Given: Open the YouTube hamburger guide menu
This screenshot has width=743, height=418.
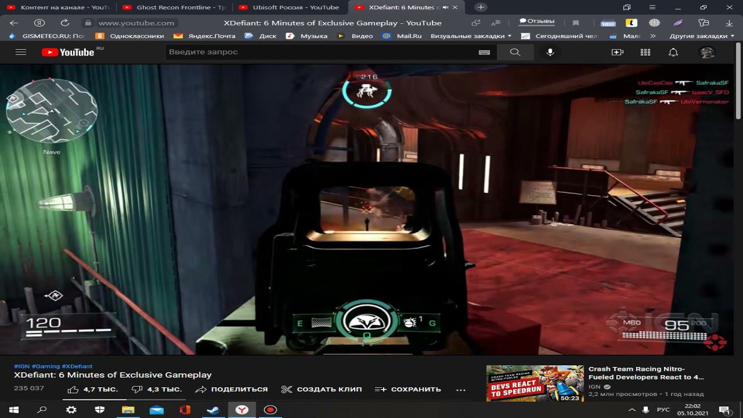Looking at the screenshot, I should tap(21, 52).
